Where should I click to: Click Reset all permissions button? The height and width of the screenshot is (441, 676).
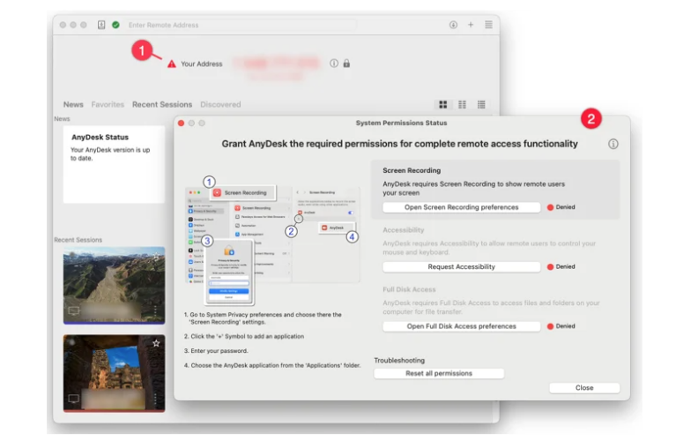point(439,373)
